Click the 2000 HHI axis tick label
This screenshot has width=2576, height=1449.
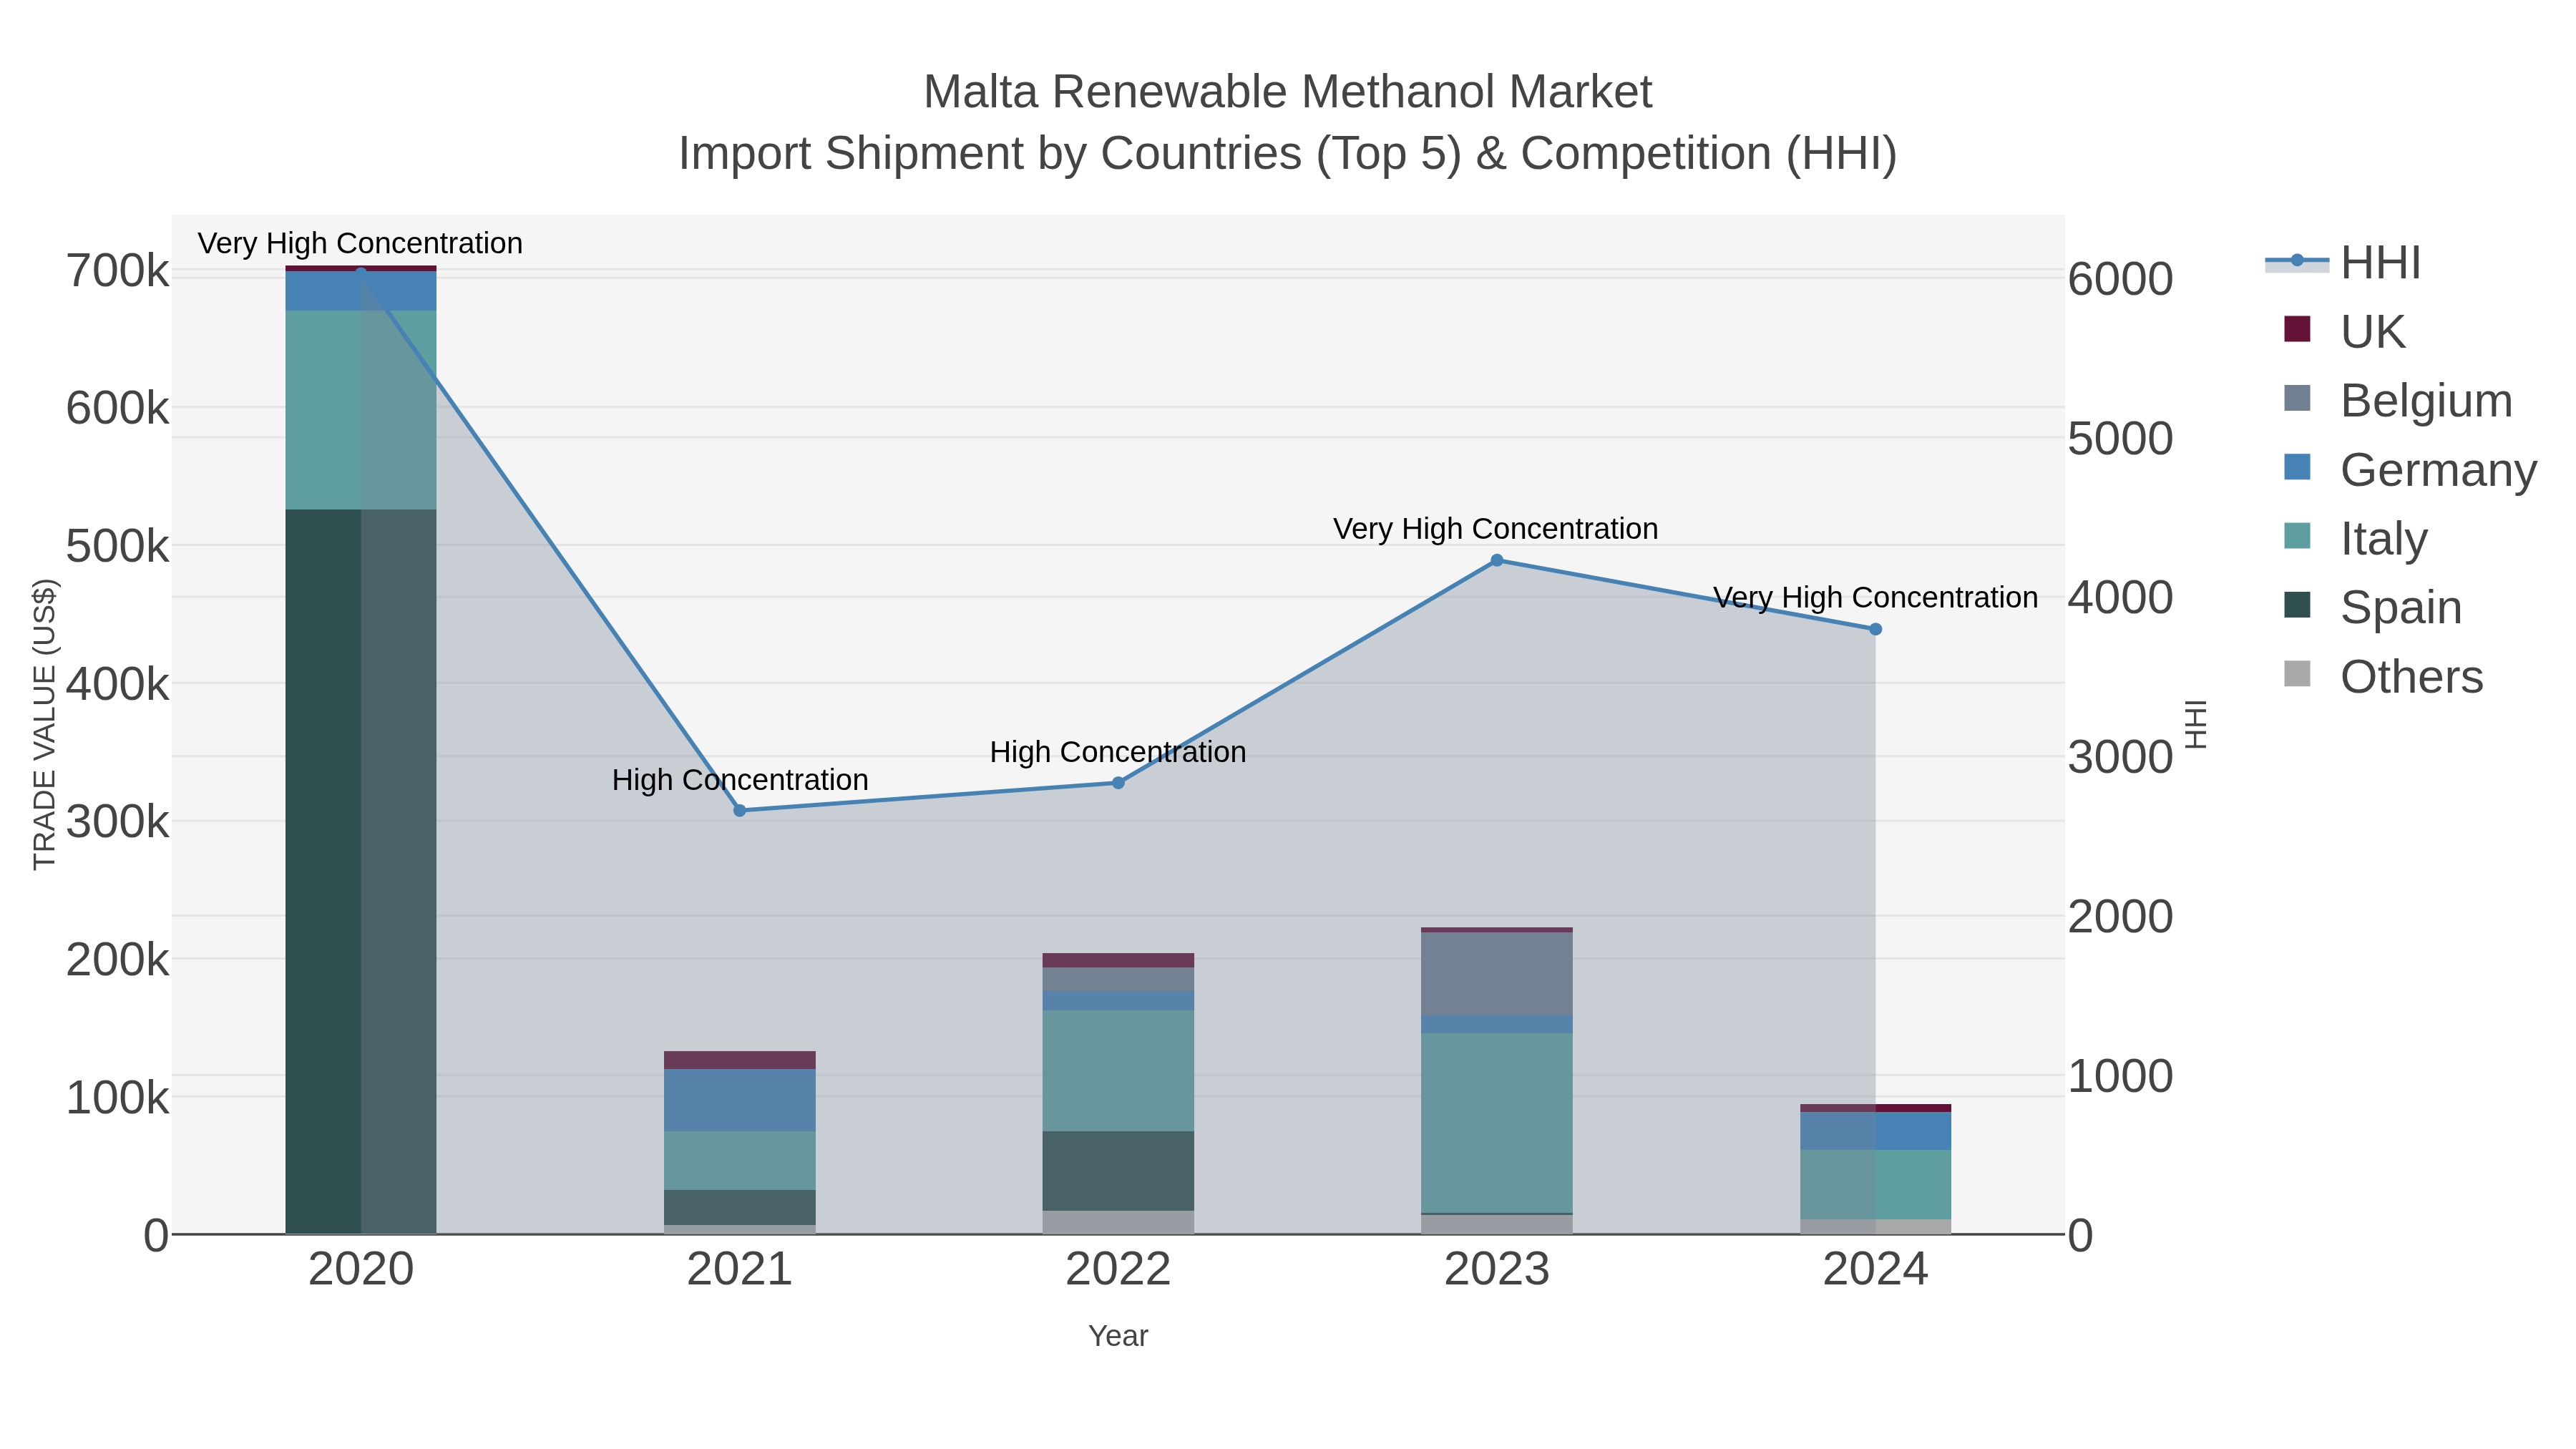2121,917
